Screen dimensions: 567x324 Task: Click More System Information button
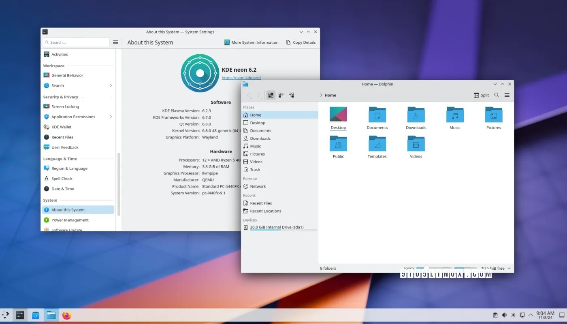pyautogui.click(x=251, y=42)
